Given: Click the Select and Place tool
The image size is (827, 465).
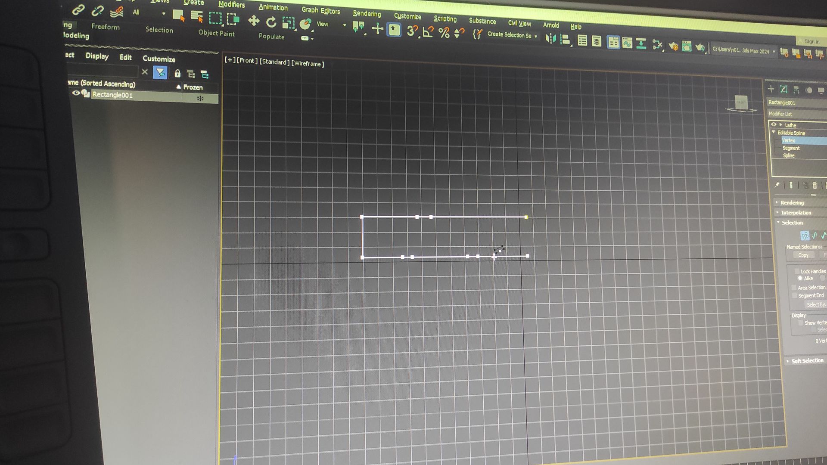Looking at the screenshot, I should (x=305, y=24).
